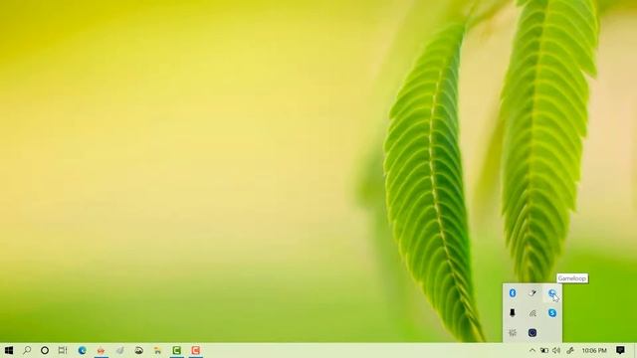Image resolution: width=637 pixels, height=358 pixels.
Task: Click the Bluetooth icon in tray overflow
Action: click(513, 293)
